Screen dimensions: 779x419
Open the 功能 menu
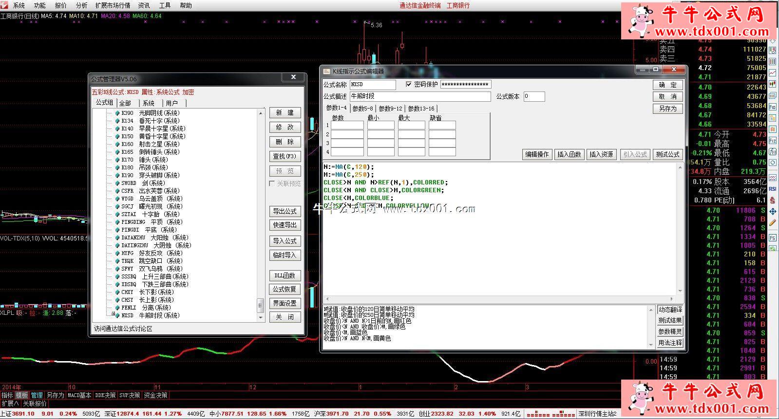pos(40,5)
